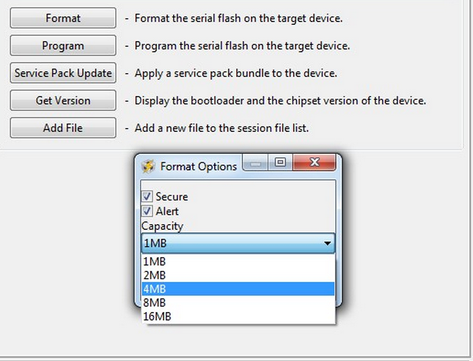Close the Format Options dialog

(314, 163)
